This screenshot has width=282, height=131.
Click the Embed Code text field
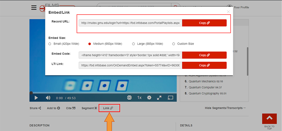coord(130,55)
